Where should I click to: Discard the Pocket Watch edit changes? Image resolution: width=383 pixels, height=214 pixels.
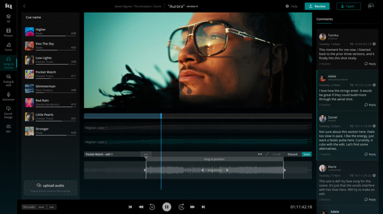coord(292,154)
